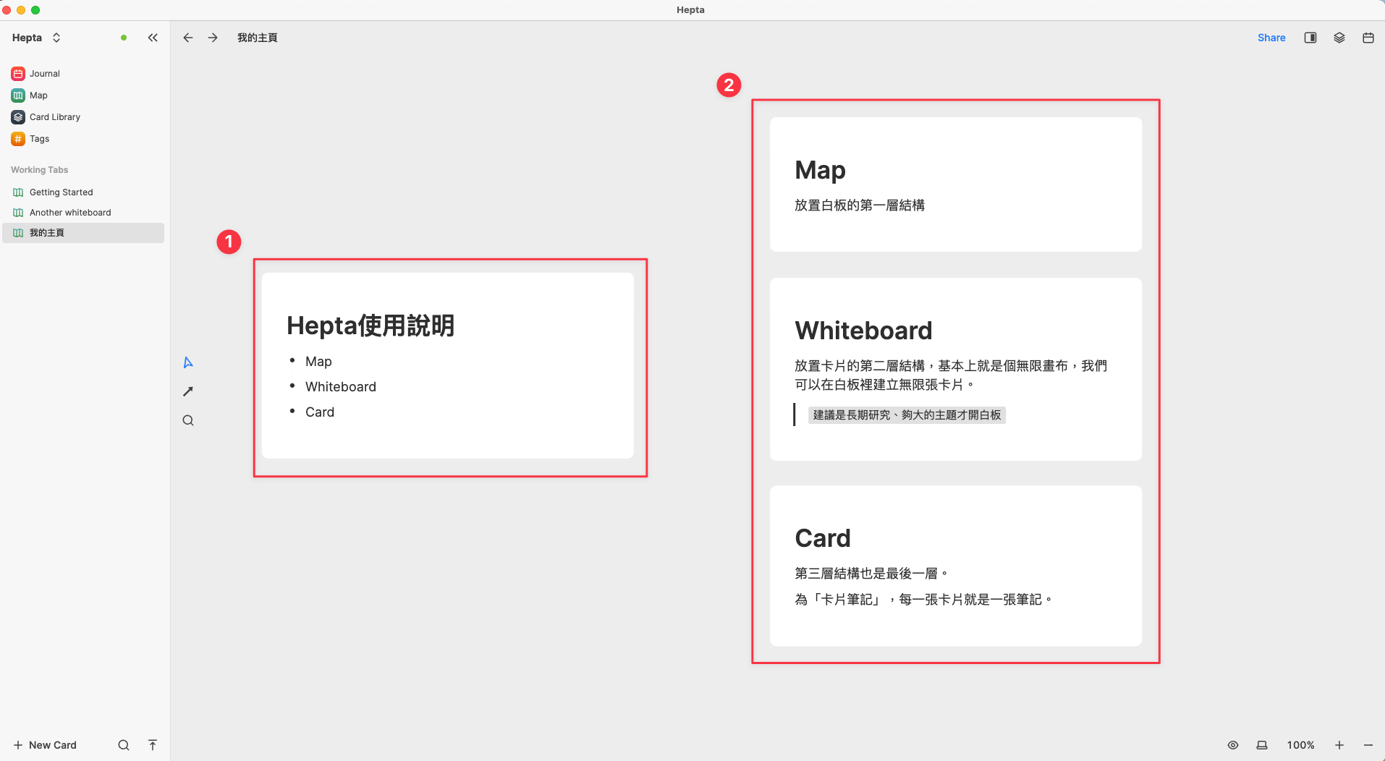Image resolution: width=1385 pixels, height=761 pixels.
Task: Open the card layers panel top right
Action: 1339,37
